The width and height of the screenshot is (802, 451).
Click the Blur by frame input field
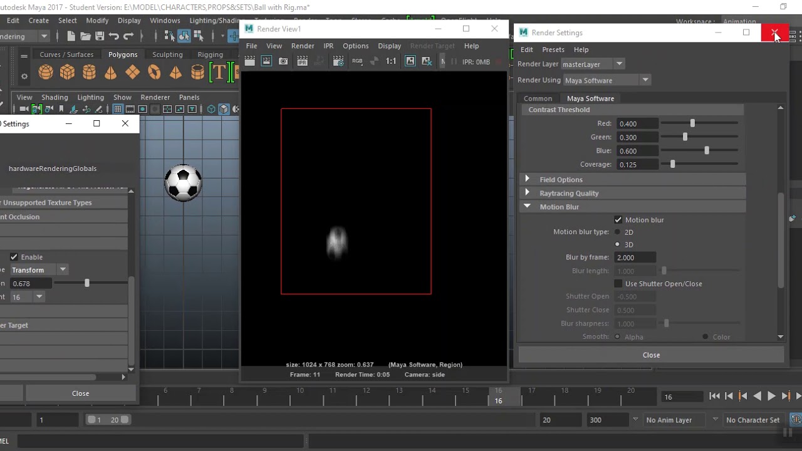[x=636, y=257]
